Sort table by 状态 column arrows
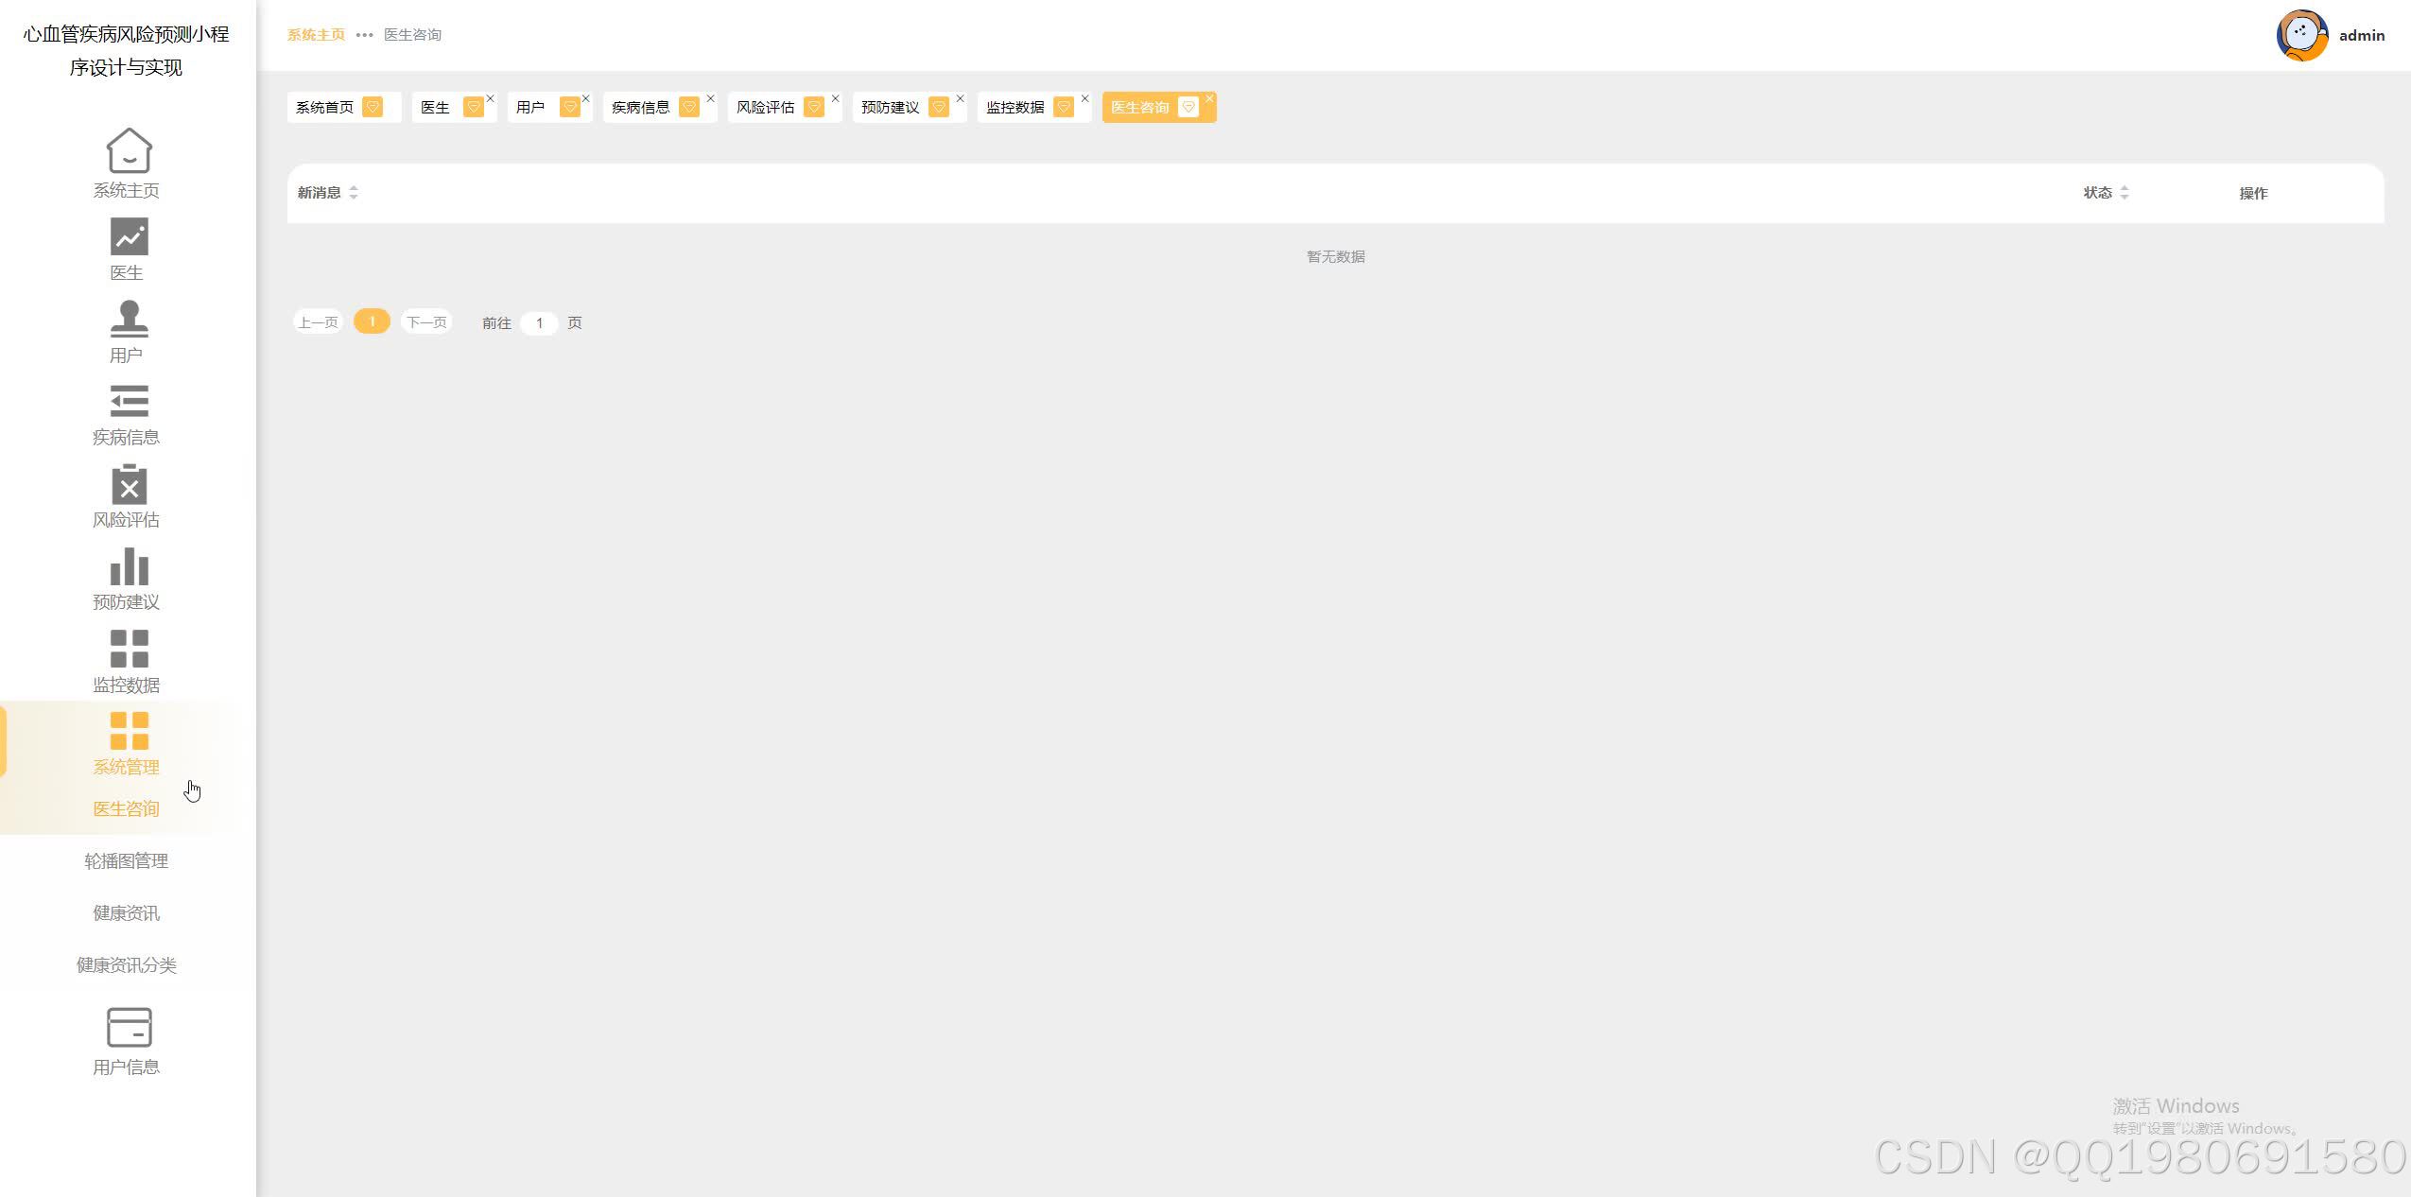This screenshot has width=2411, height=1197. pos(2125,193)
